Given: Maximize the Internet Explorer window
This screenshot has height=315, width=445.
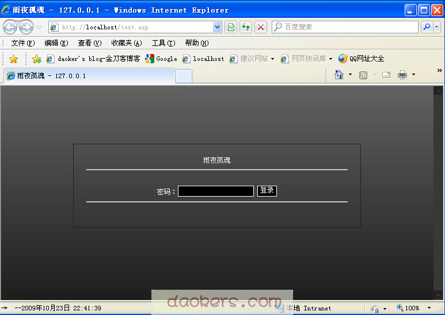Looking at the screenshot, I should coord(424,10).
